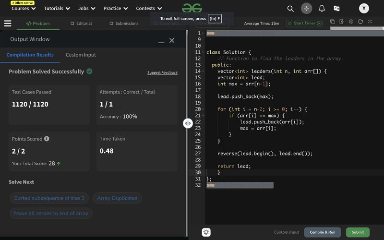
Task: Collapse the leaders function fold at line 14
Action: click(x=203, y=71)
